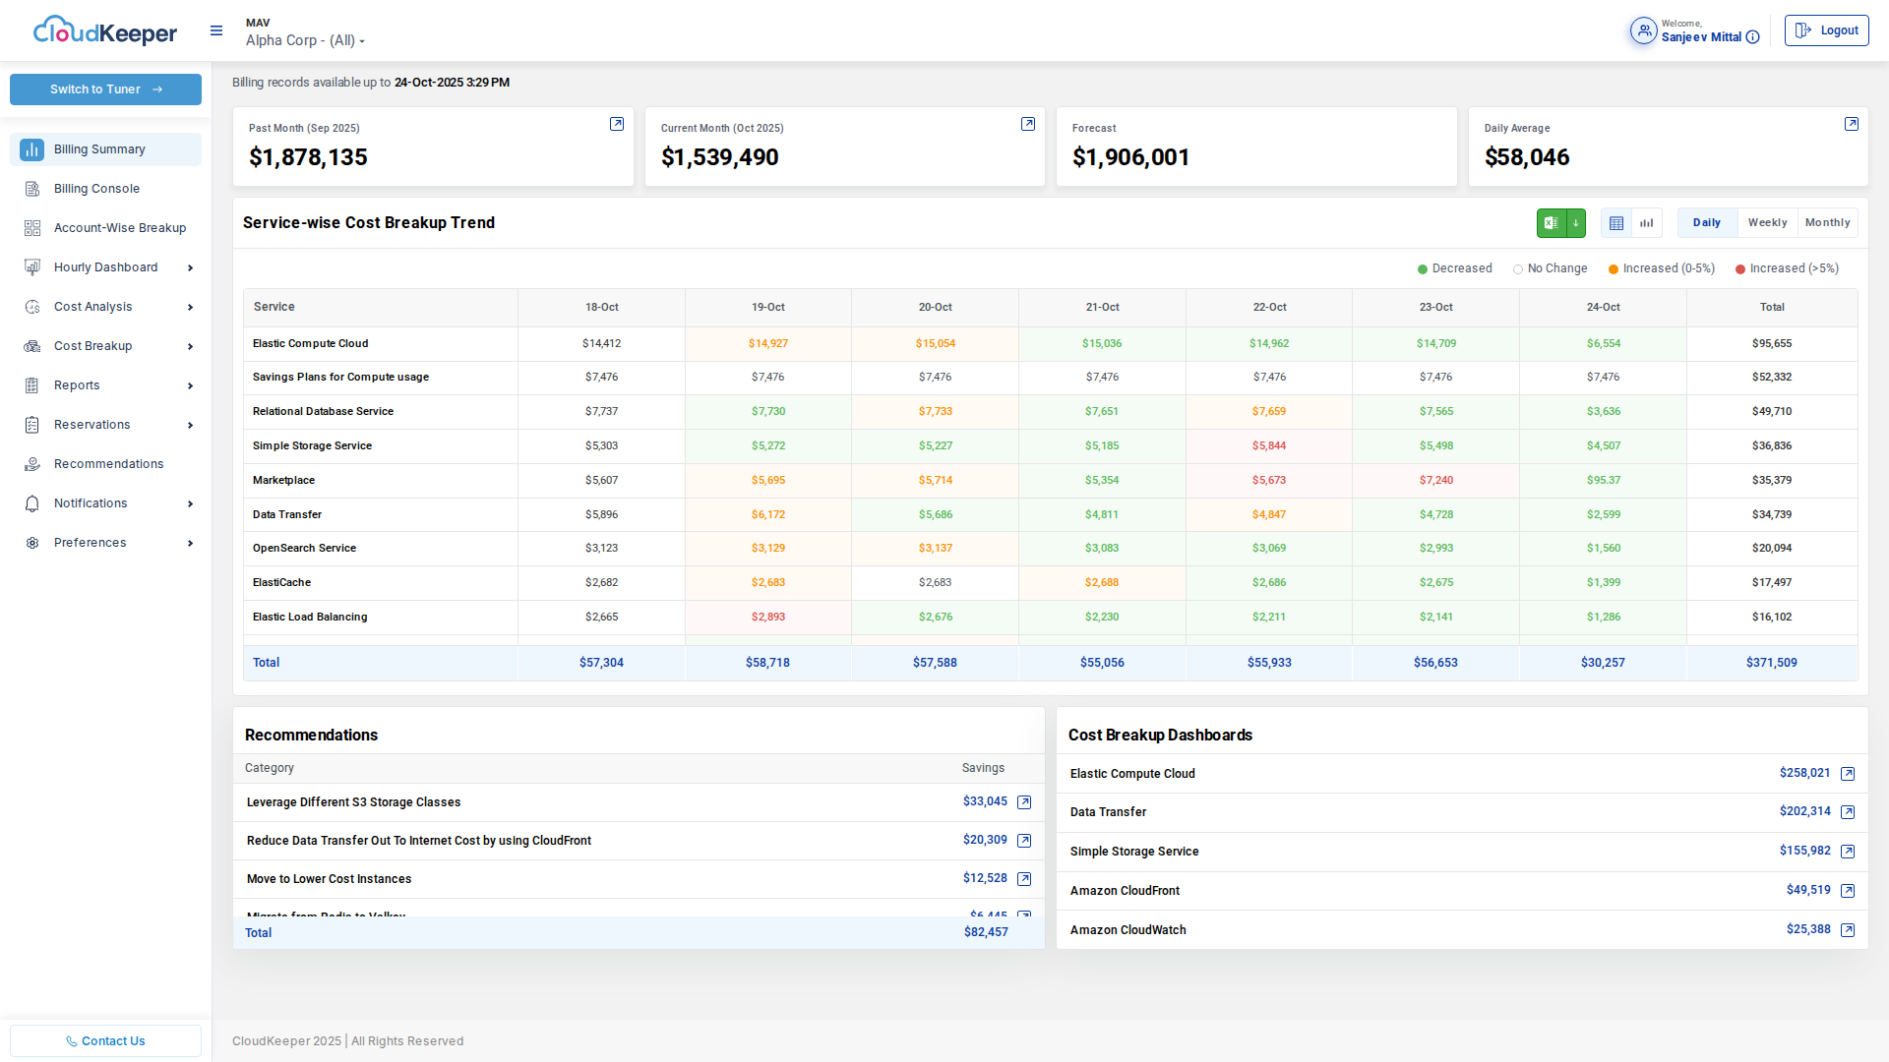1889x1062 pixels.
Task: Open Past Month card external link icon
Action: tap(617, 124)
